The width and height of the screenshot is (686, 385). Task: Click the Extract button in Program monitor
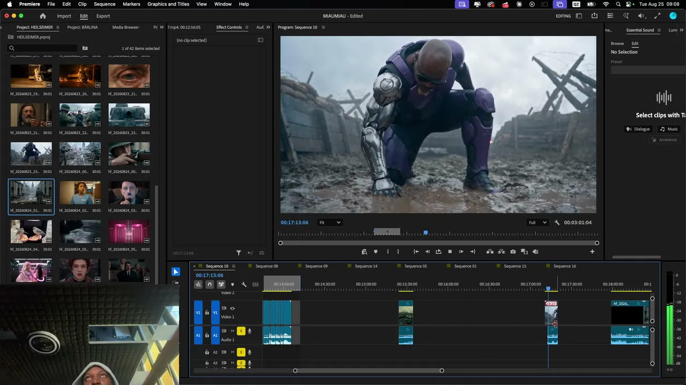pos(502,252)
